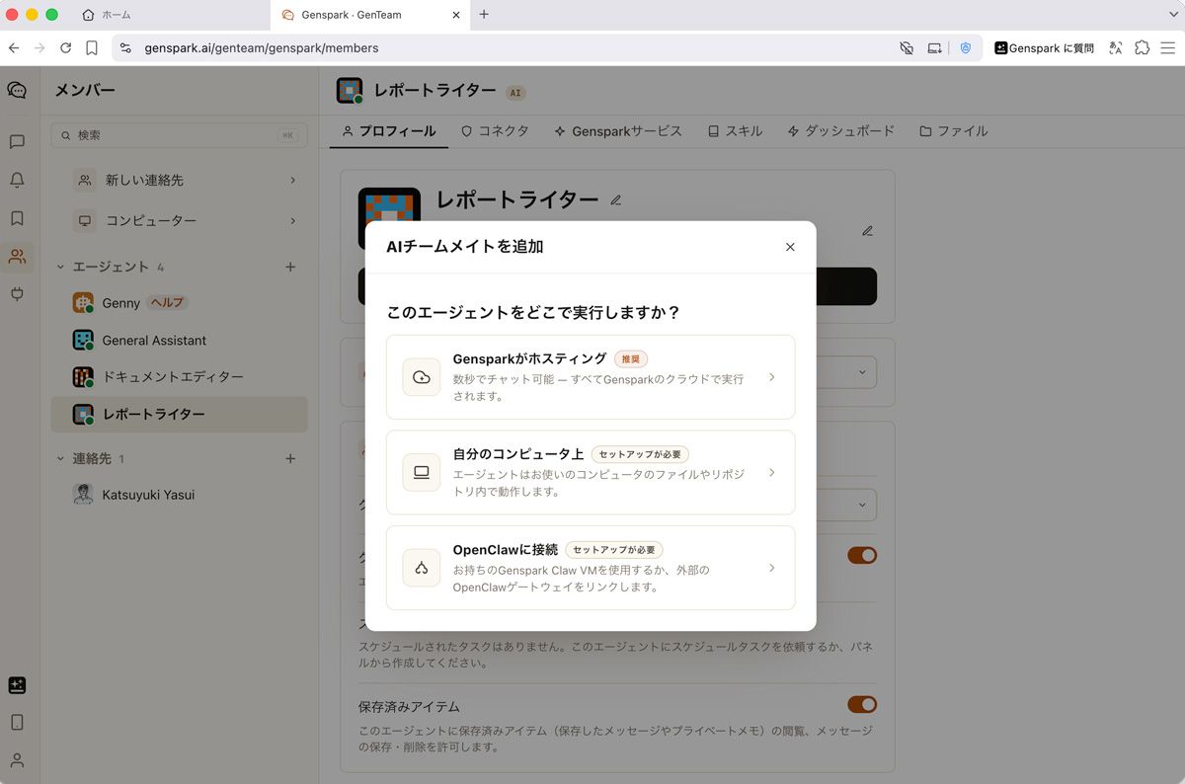This screenshot has width=1185, height=784.
Task: Open the browser extensions puzzle icon
Action: pyautogui.click(x=1142, y=47)
